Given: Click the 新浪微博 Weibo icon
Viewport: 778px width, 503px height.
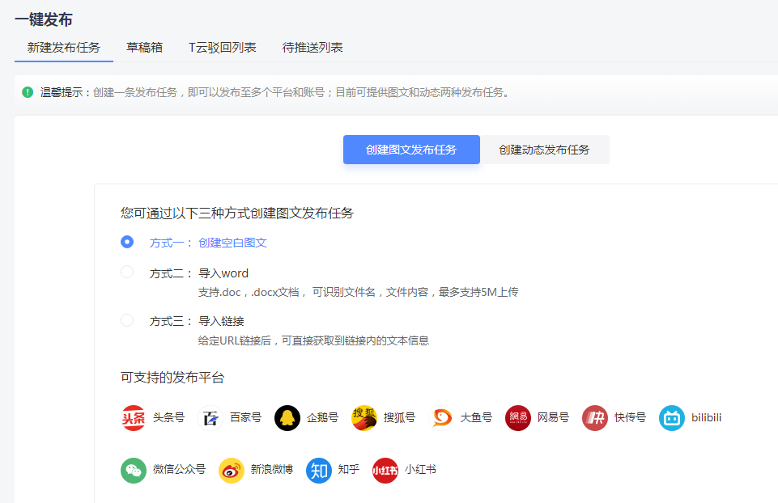Looking at the screenshot, I should [x=232, y=470].
